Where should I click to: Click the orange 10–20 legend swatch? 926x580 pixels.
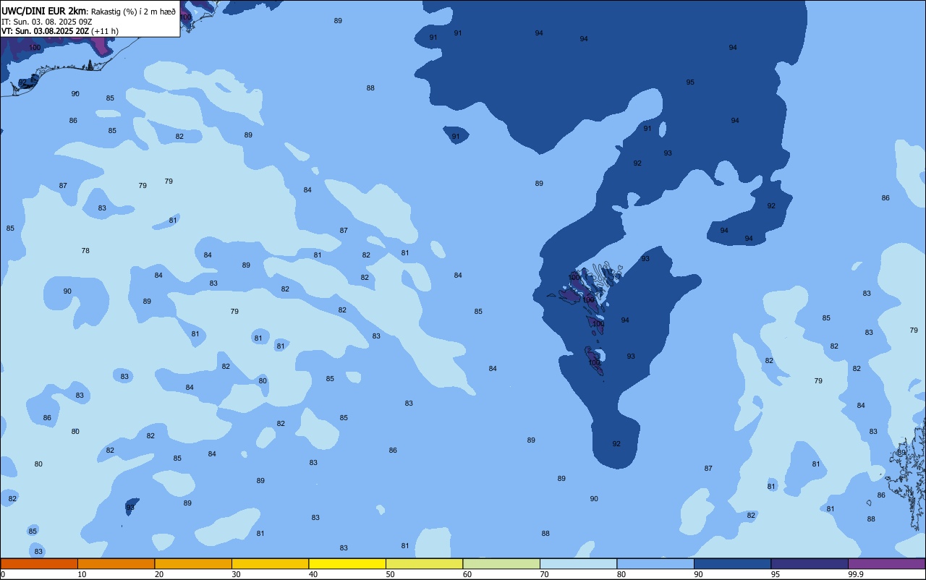[116, 563]
